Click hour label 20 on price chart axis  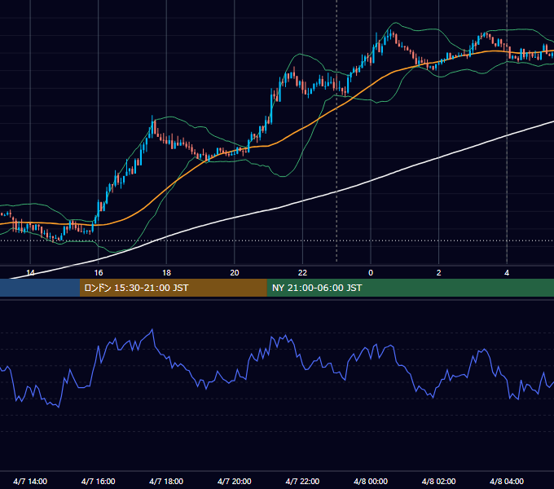[x=235, y=272]
